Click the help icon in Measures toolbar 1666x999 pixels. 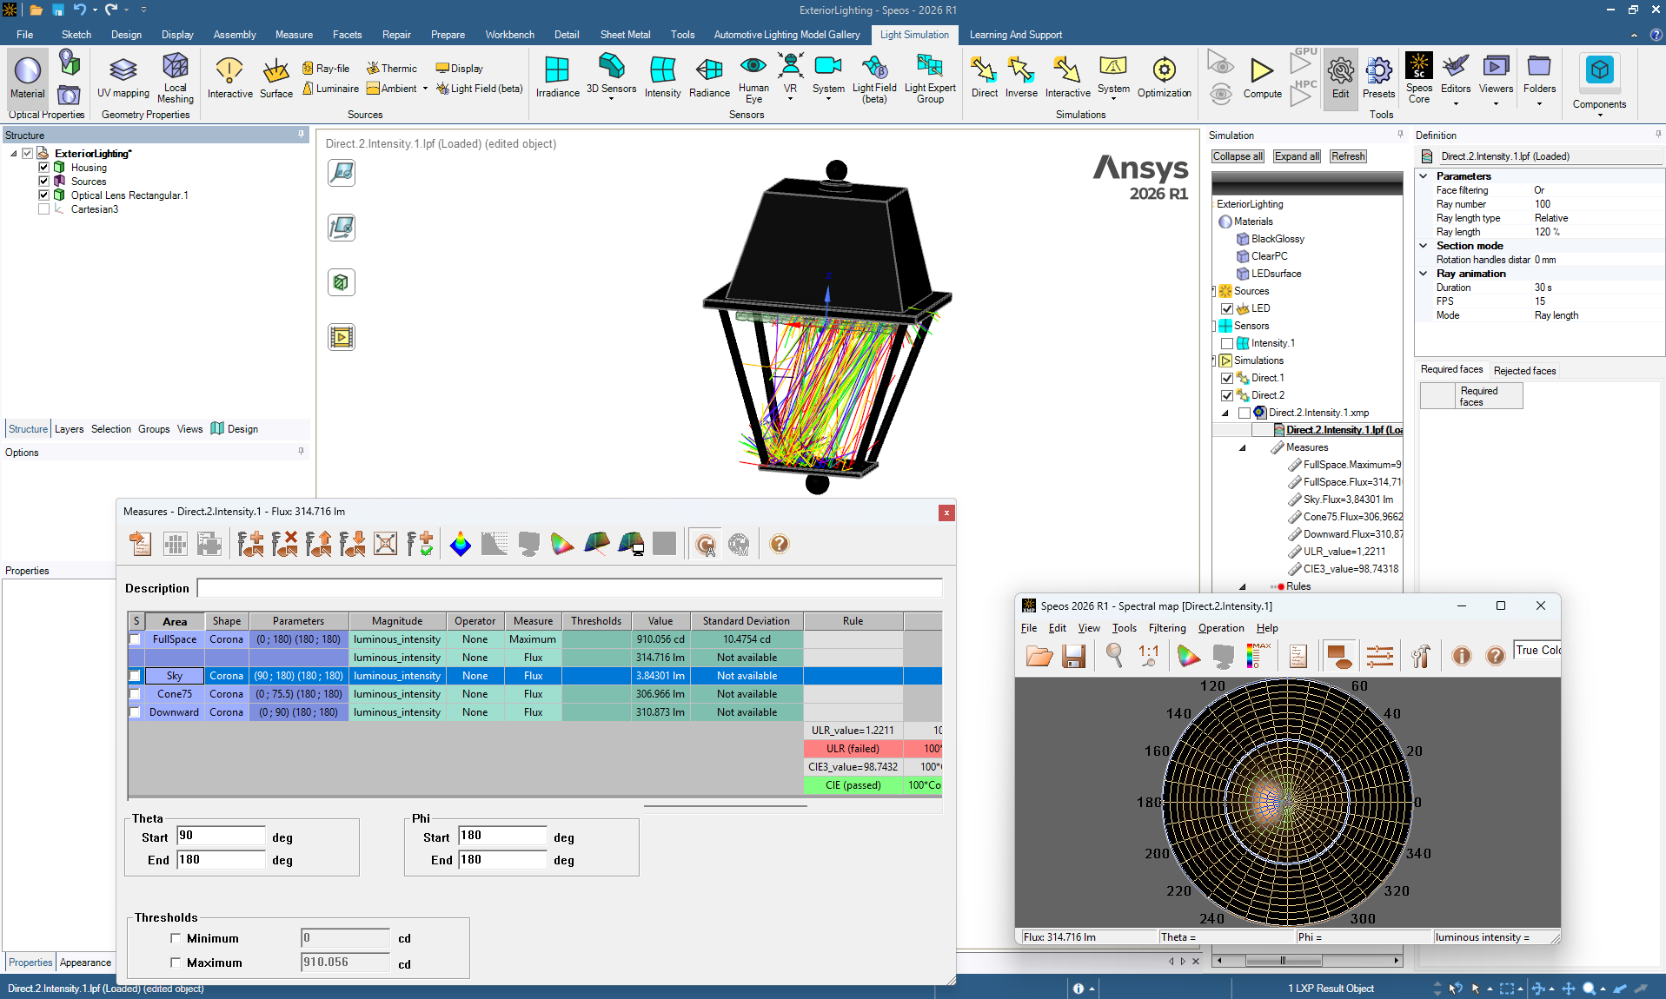point(780,544)
